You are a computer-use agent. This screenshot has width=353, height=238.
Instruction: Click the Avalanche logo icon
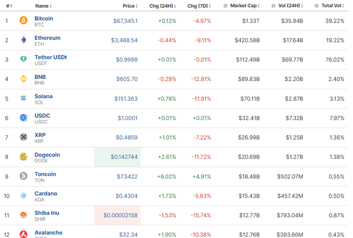(x=24, y=234)
